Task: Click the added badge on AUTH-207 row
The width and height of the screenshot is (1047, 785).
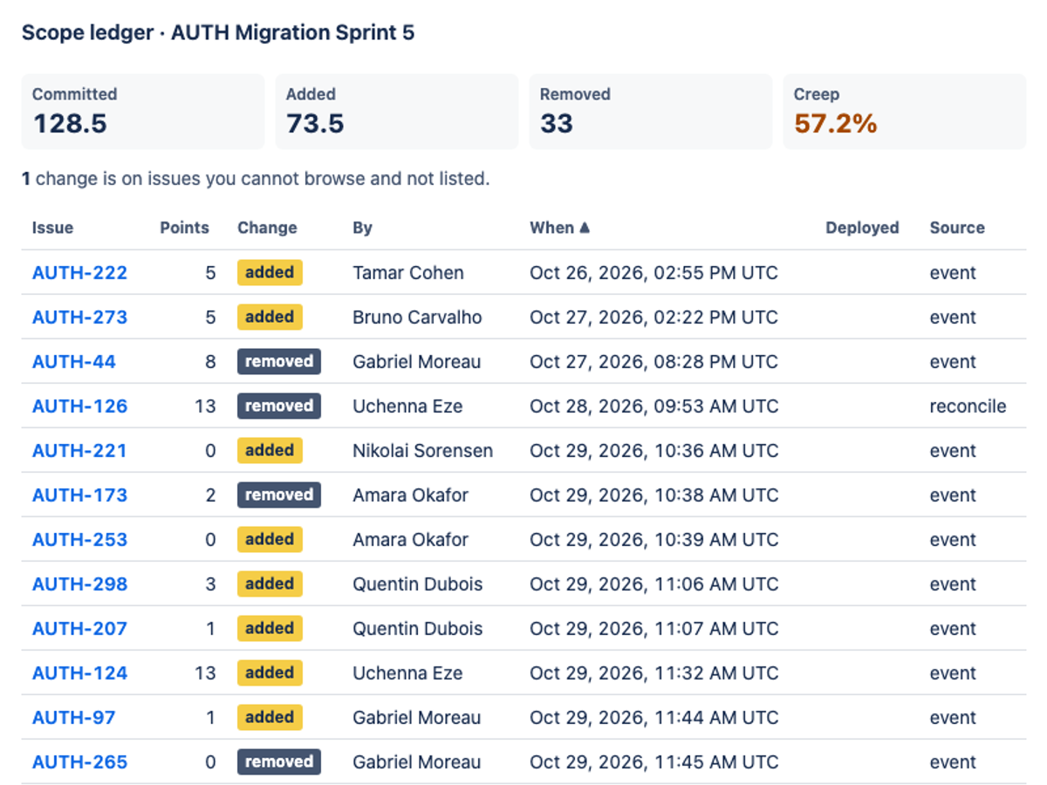Action: pyautogui.click(x=270, y=628)
